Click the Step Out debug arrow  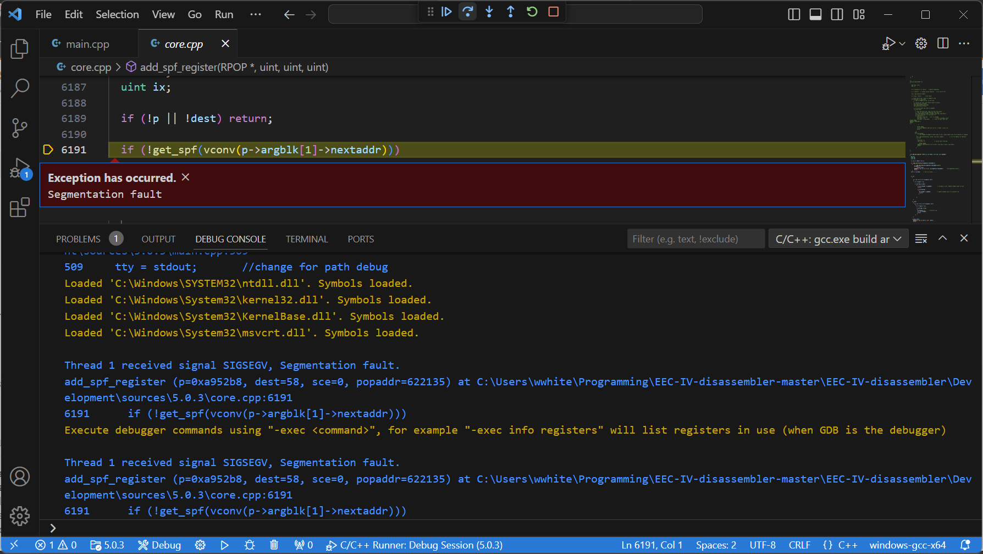pos(511,12)
